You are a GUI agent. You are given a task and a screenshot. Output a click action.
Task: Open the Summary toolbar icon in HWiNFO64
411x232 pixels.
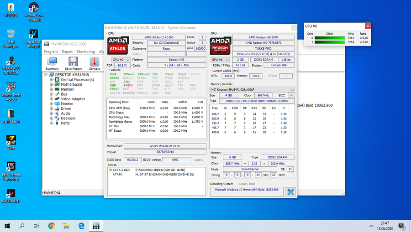point(52,63)
